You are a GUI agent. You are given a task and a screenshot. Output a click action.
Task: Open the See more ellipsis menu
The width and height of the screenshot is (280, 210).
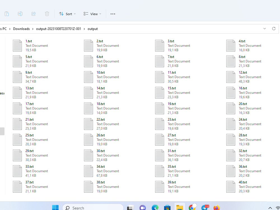click(x=113, y=14)
